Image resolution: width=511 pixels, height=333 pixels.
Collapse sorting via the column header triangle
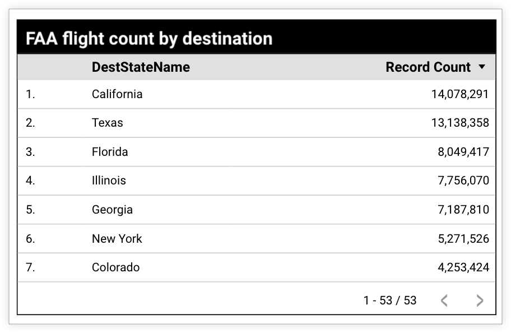[482, 67]
